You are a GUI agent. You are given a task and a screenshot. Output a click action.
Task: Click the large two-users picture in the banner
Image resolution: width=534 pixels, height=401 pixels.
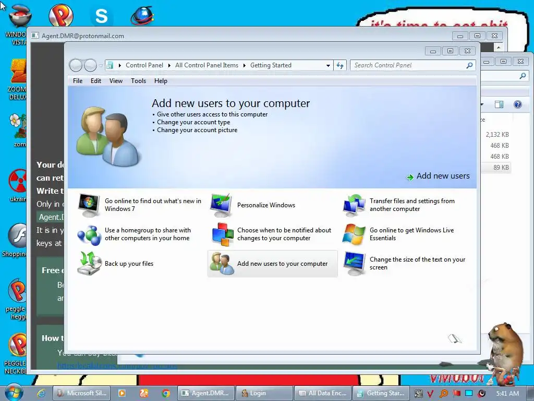(107, 137)
